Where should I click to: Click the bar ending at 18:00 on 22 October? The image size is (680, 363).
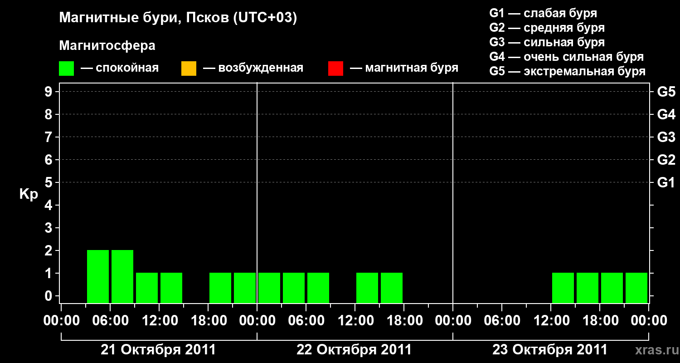392,288
